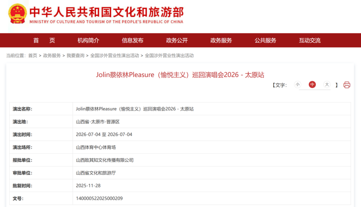This screenshot has height=207, width=361.
Task: Print the page using printer icon
Action: pos(347,85)
